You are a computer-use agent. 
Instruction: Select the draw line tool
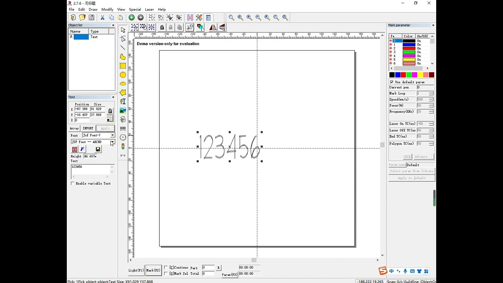pyautogui.click(x=123, y=48)
